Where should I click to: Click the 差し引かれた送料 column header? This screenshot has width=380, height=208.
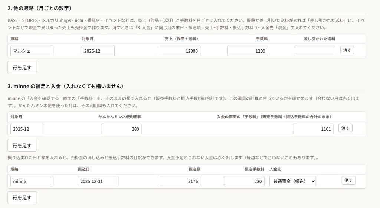point(320,39)
